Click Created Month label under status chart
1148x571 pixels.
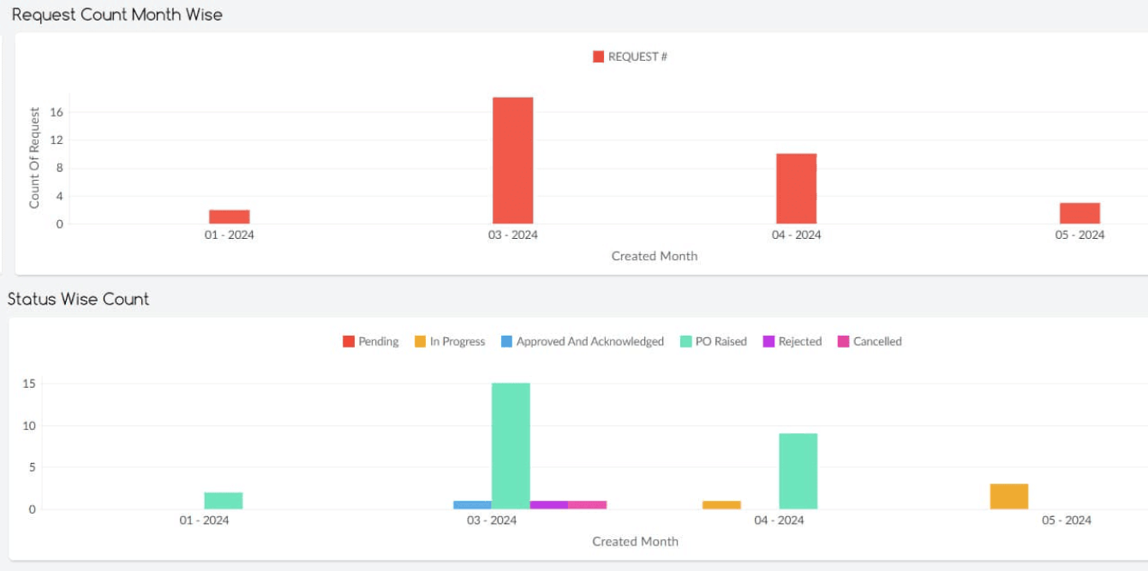[x=635, y=541]
